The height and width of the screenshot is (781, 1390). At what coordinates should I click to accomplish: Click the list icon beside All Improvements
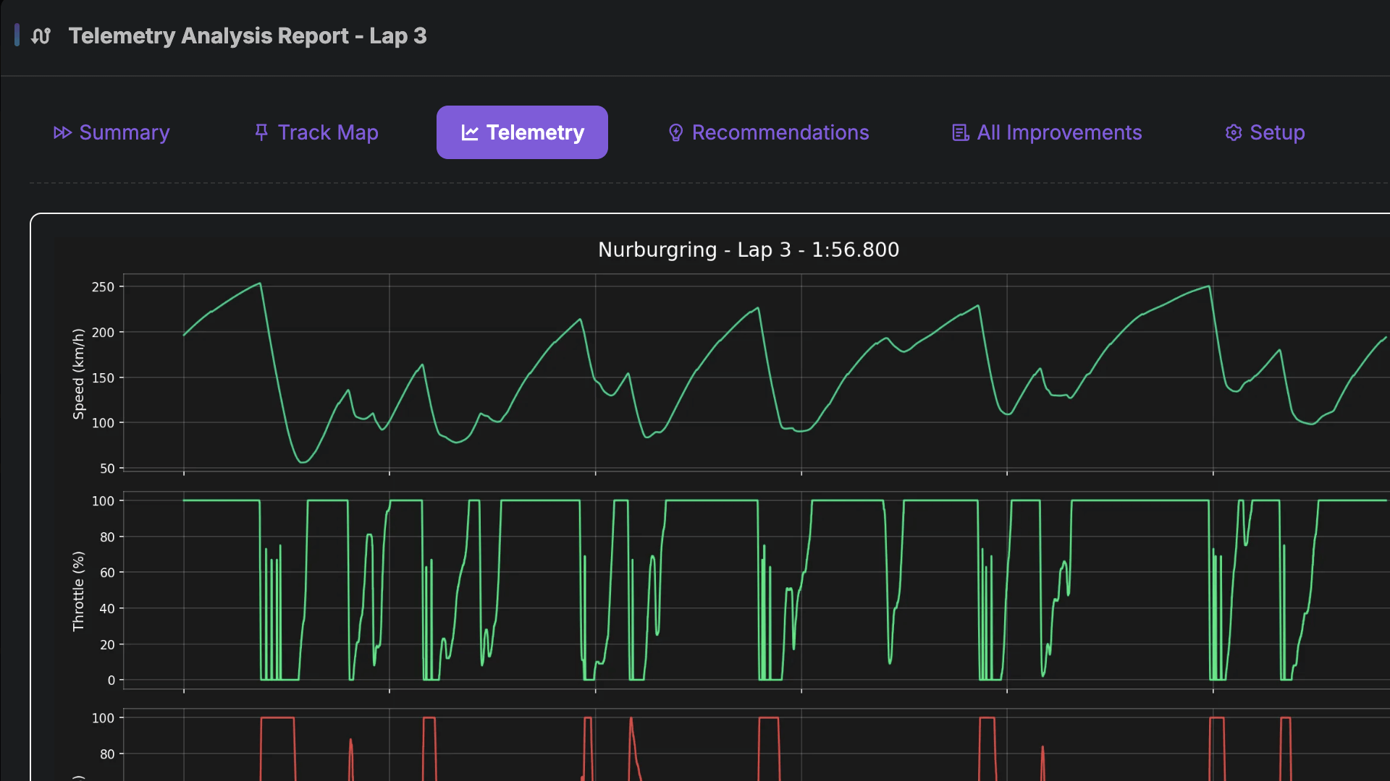(960, 133)
